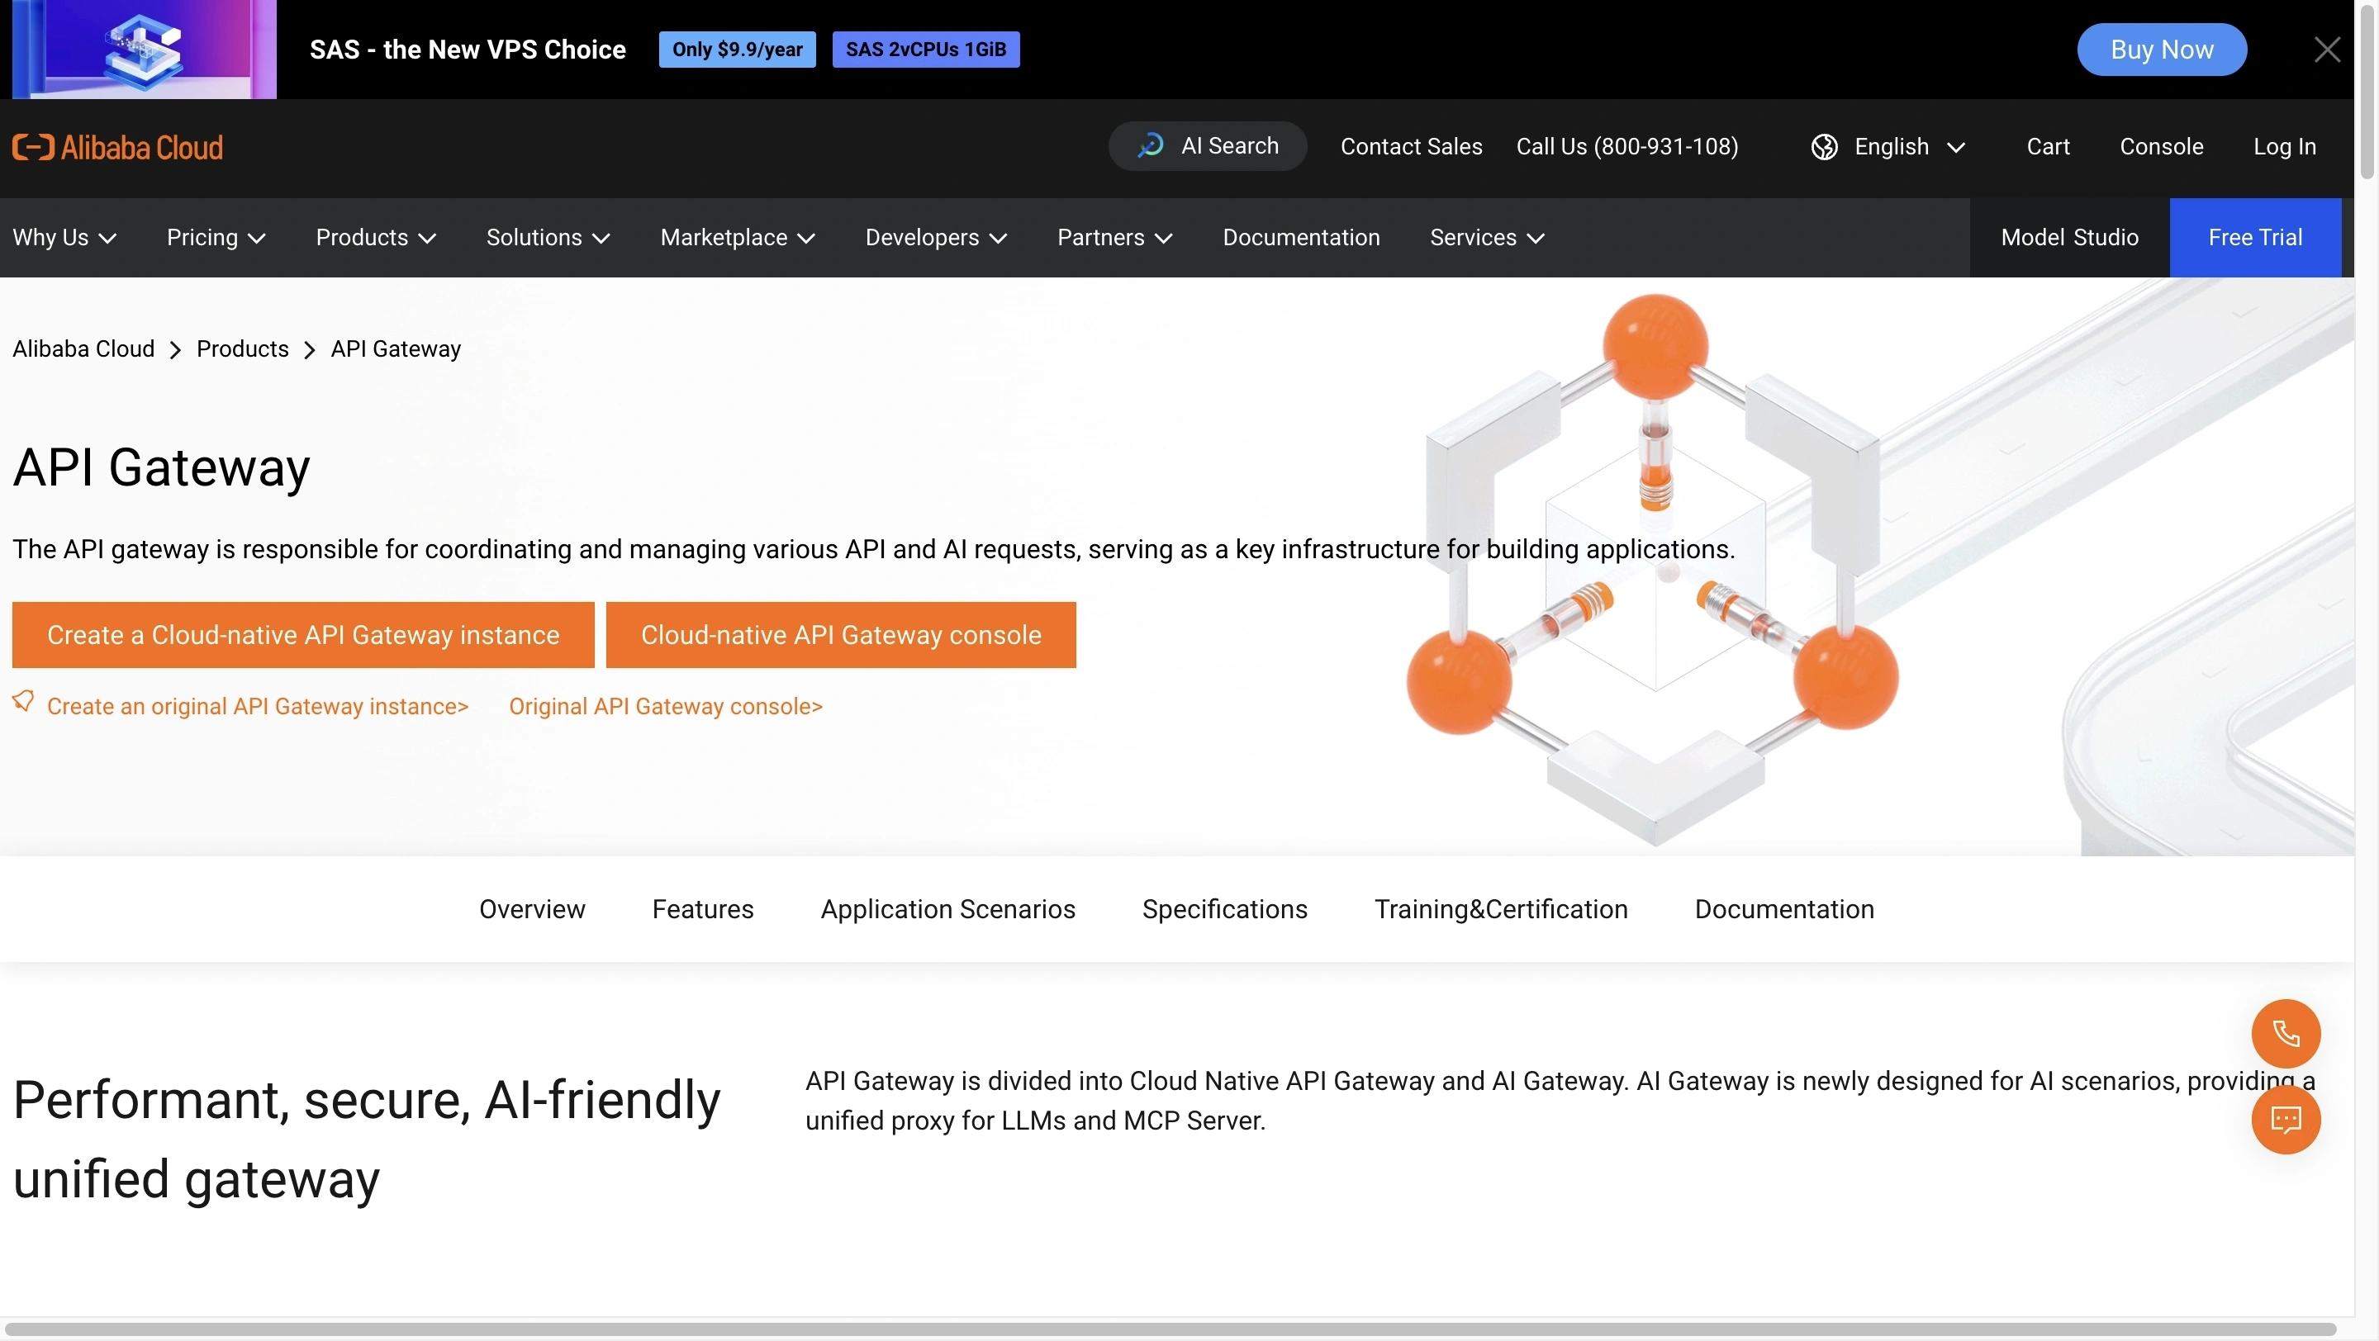Click the Free Trial button
The height and width of the screenshot is (1341, 2379).
click(x=2254, y=237)
